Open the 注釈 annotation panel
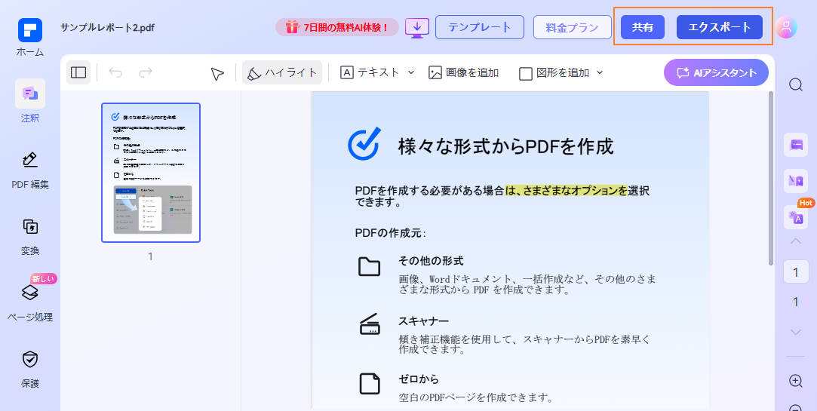The image size is (817, 411). pyautogui.click(x=29, y=102)
